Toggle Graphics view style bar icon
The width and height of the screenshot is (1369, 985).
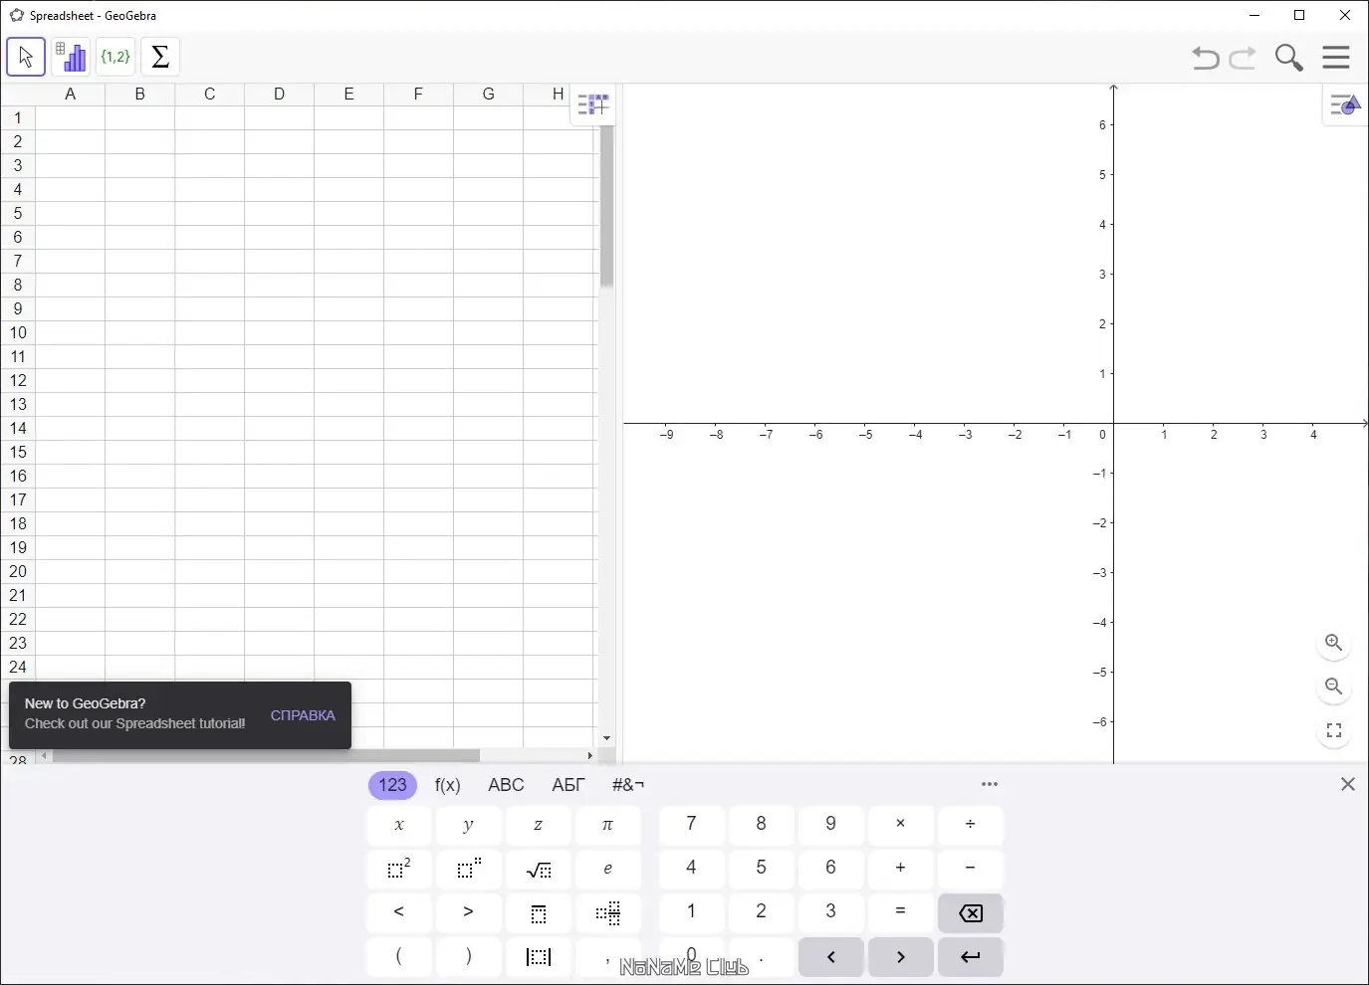click(1345, 104)
